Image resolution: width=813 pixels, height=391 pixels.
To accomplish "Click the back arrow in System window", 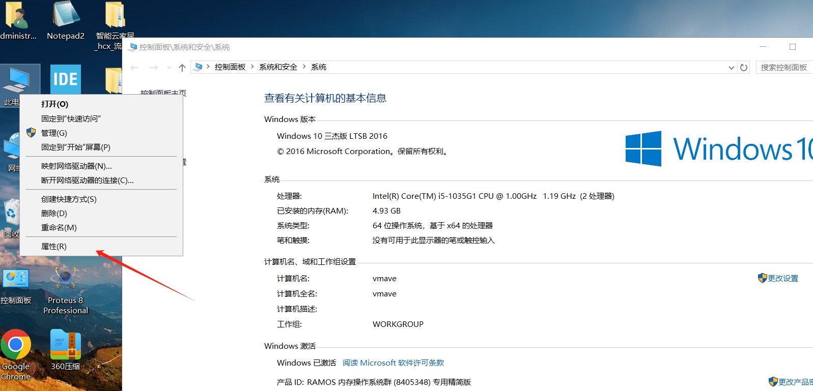I will (134, 67).
